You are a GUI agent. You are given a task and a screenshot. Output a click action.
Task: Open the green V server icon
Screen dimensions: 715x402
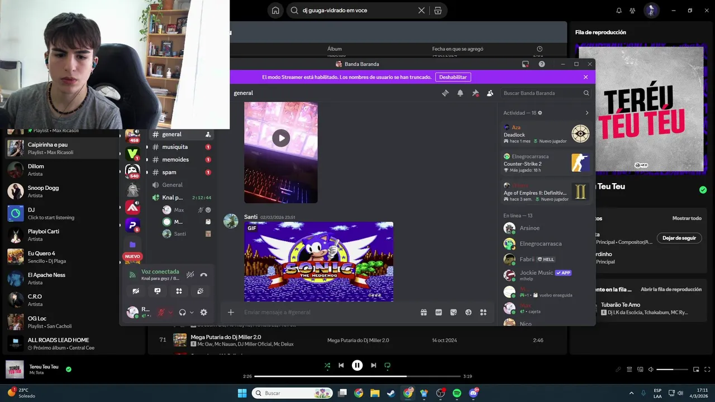pyautogui.click(x=132, y=153)
